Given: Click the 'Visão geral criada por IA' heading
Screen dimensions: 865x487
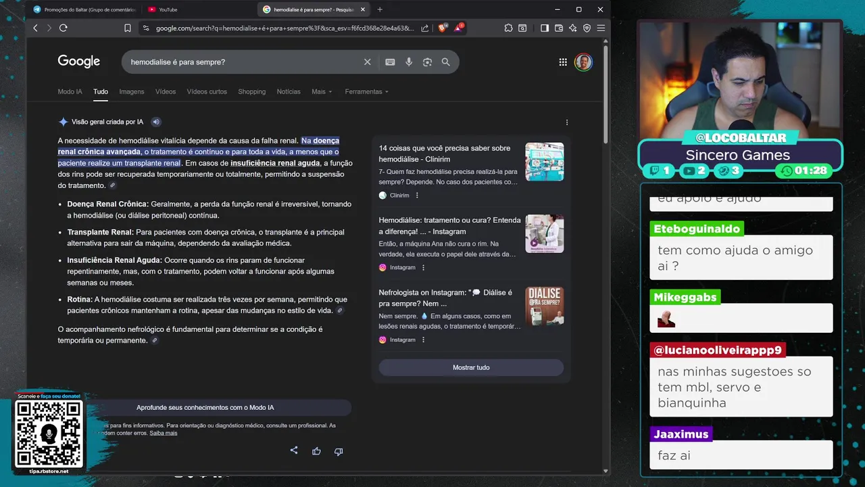Looking at the screenshot, I should [107, 122].
